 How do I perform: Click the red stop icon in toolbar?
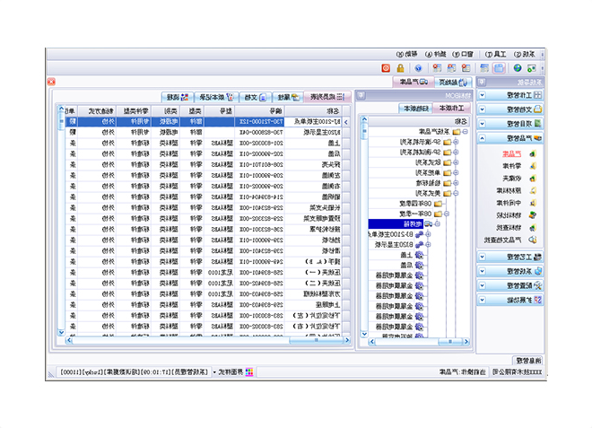click(x=387, y=67)
